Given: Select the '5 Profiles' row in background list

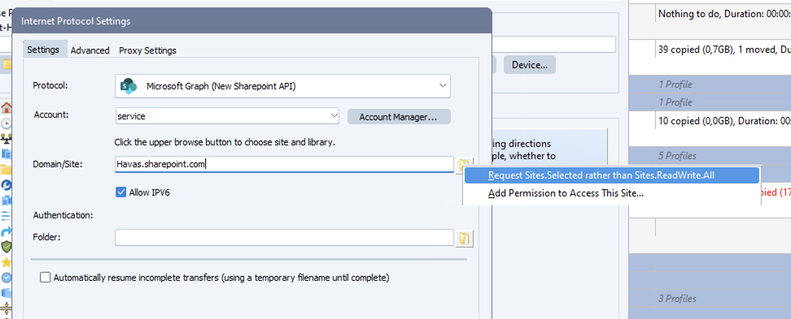Looking at the screenshot, I should click(x=710, y=155).
